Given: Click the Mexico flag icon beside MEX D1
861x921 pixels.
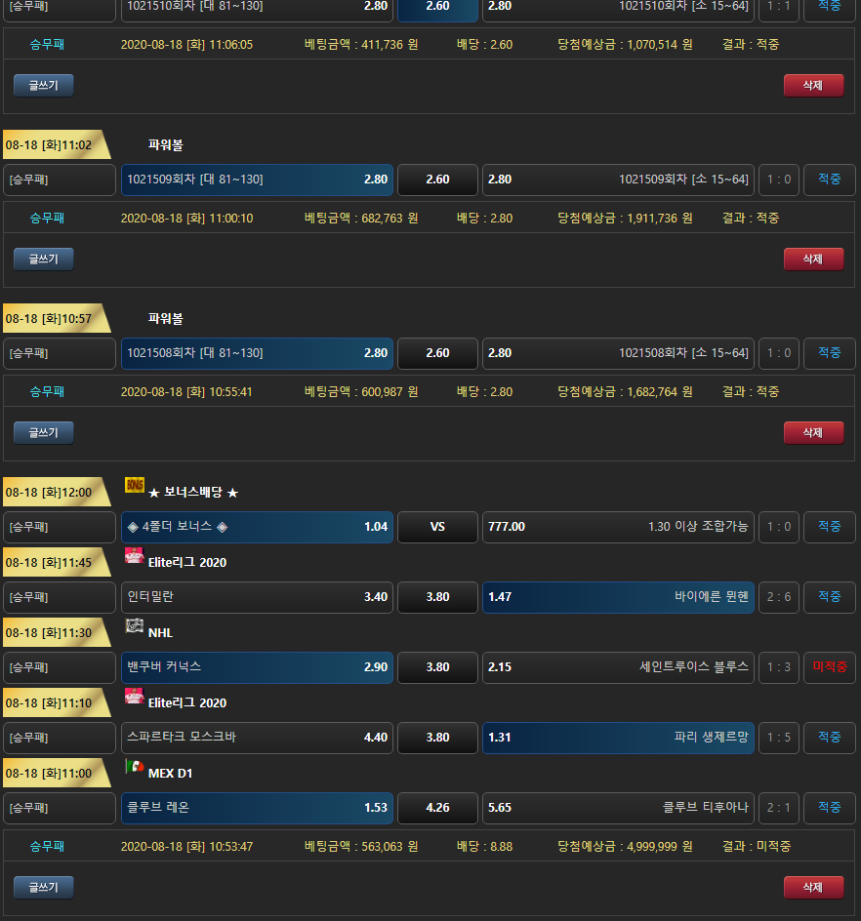Looking at the screenshot, I should click(134, 767).
